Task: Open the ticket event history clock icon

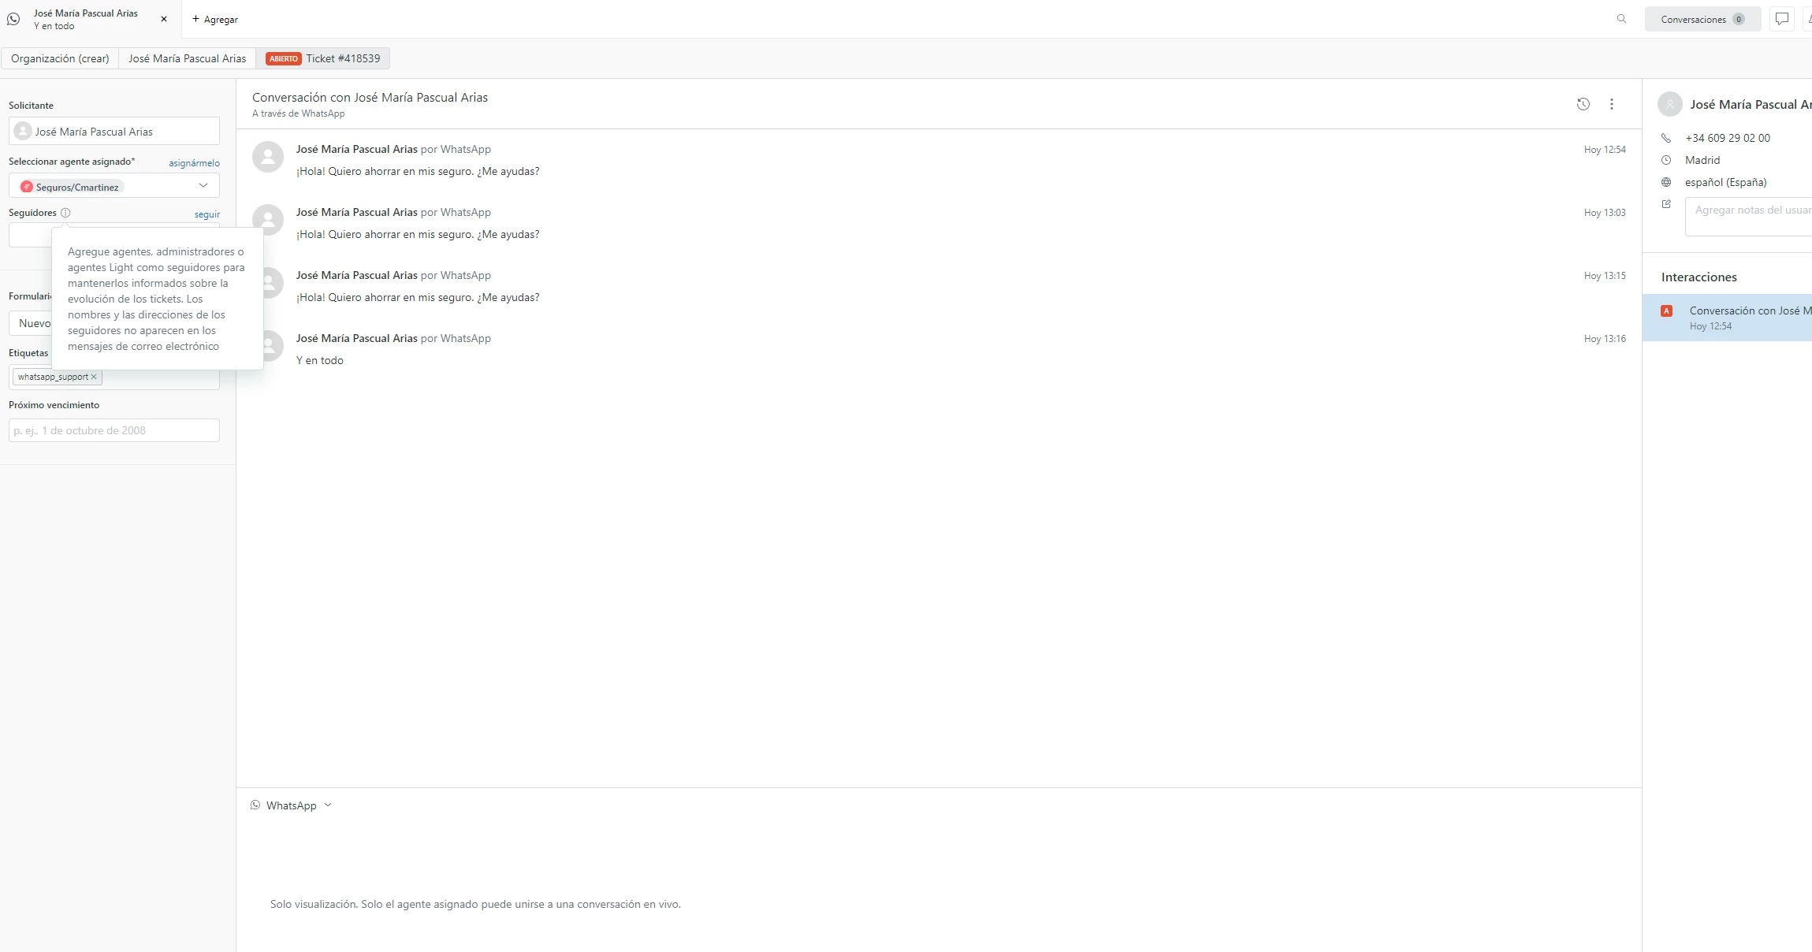Action: coord(1583,104)
